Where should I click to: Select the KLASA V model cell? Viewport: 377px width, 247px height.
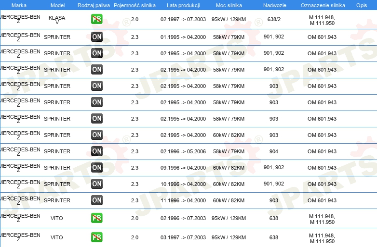tap(57, 20)
